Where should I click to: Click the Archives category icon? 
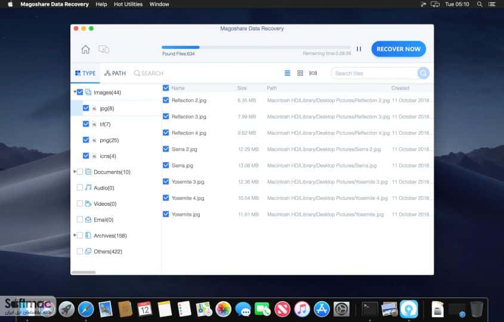[88, 236]
